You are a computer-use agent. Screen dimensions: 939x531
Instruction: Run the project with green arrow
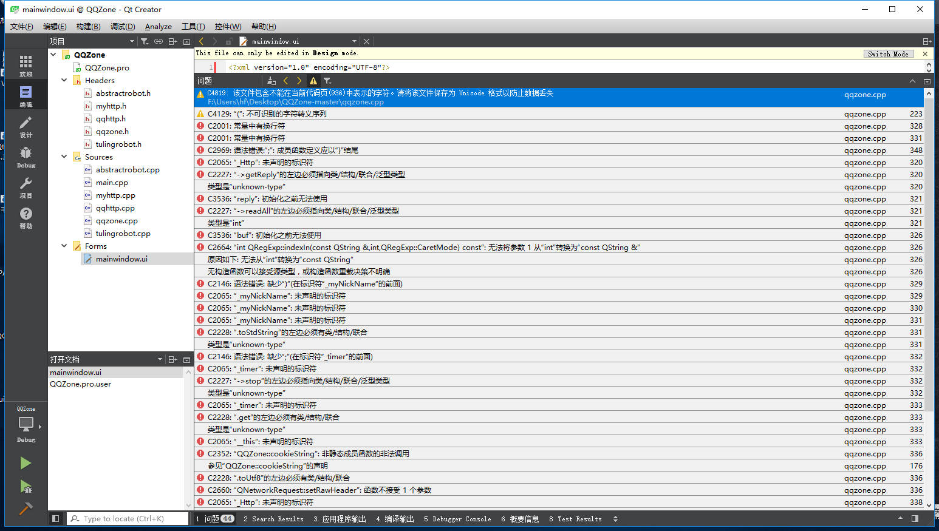click(x=26, y=463)
